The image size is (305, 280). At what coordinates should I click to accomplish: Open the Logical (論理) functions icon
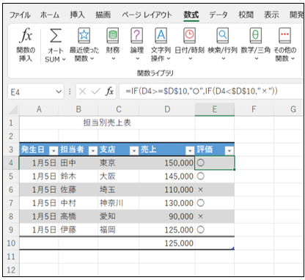137,36
